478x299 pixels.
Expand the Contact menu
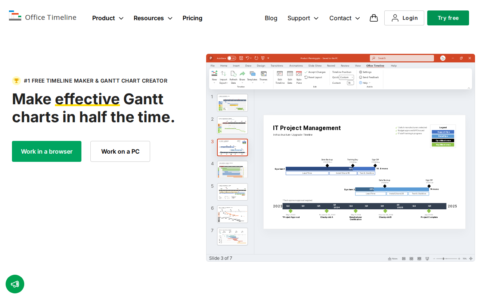[x=345, y=18]
